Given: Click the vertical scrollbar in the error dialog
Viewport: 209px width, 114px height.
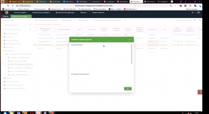Looking at the screenshot, I should [132, 54].
